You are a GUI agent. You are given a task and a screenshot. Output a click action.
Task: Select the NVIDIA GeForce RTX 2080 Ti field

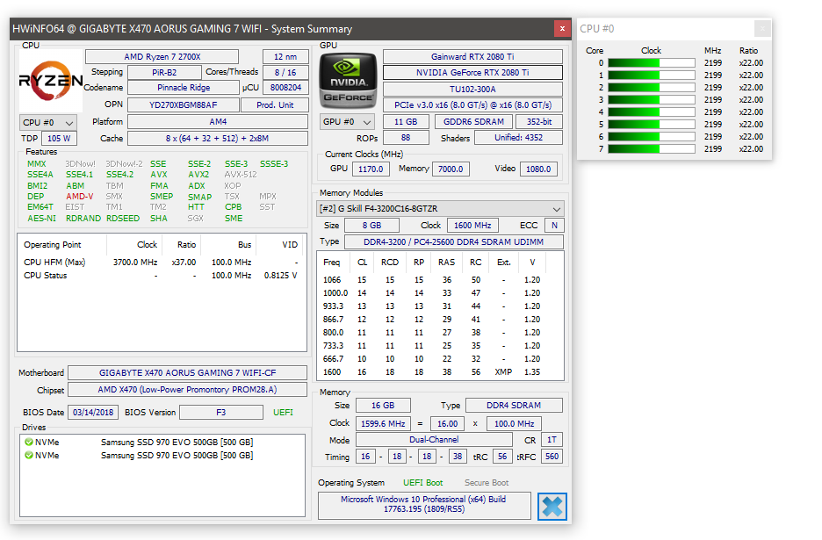point(472,72)
